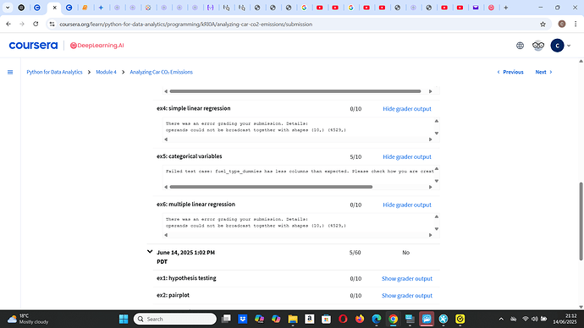The width and height of the screenshot is (584, 328).
Task: Open Chrome from taskbar
Action: coord(393,319)
